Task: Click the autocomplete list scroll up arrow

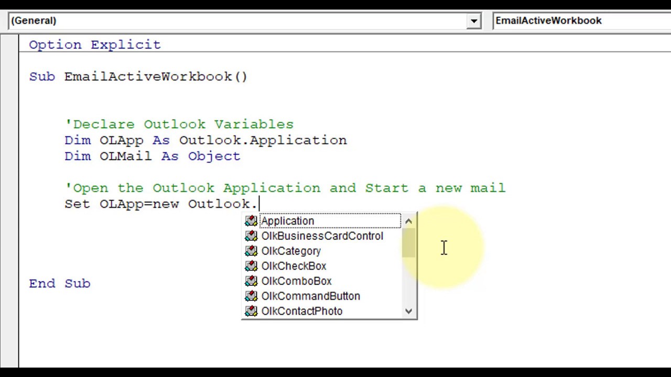Action: (408, 221)
